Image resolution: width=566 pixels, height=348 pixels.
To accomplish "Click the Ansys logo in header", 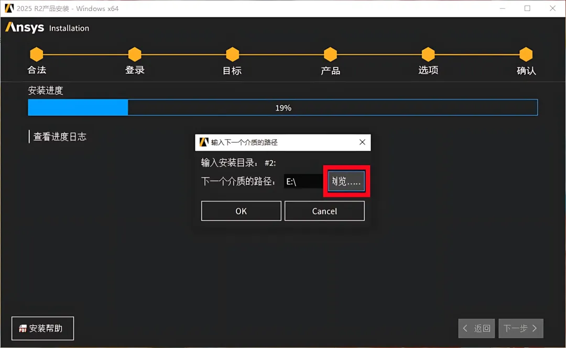I will 25,27.
